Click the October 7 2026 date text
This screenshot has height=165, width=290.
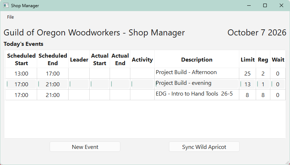click(x=257, y=33)
